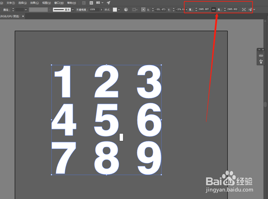
Task: Expand graphic style dropdown arrow
Action: tap(119, 10)
